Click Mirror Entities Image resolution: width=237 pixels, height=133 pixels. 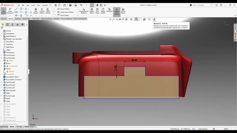click(x=63, y=9)
